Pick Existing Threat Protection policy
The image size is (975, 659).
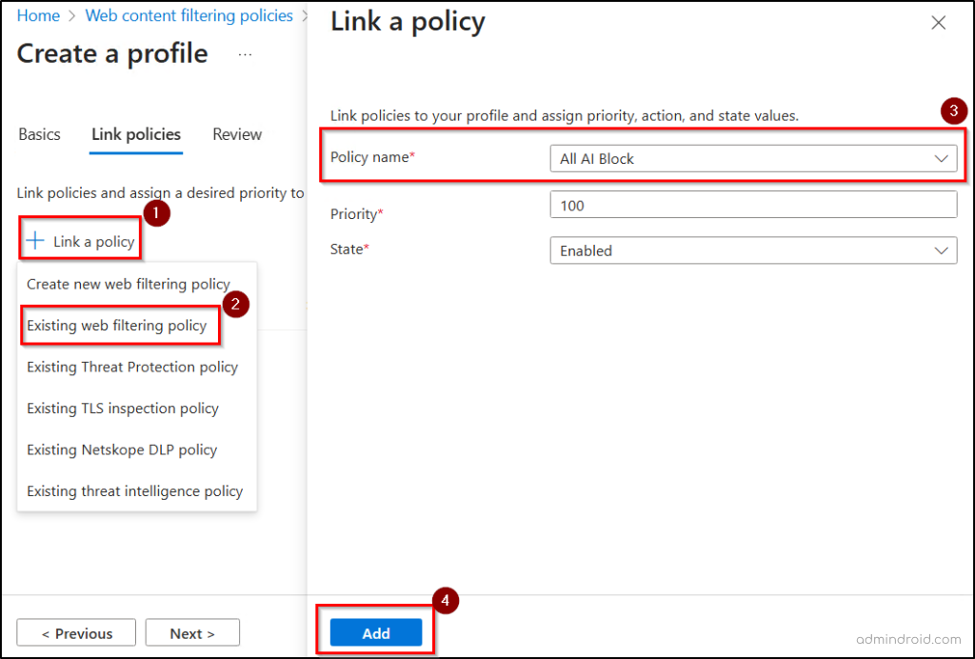click(132, 367)
